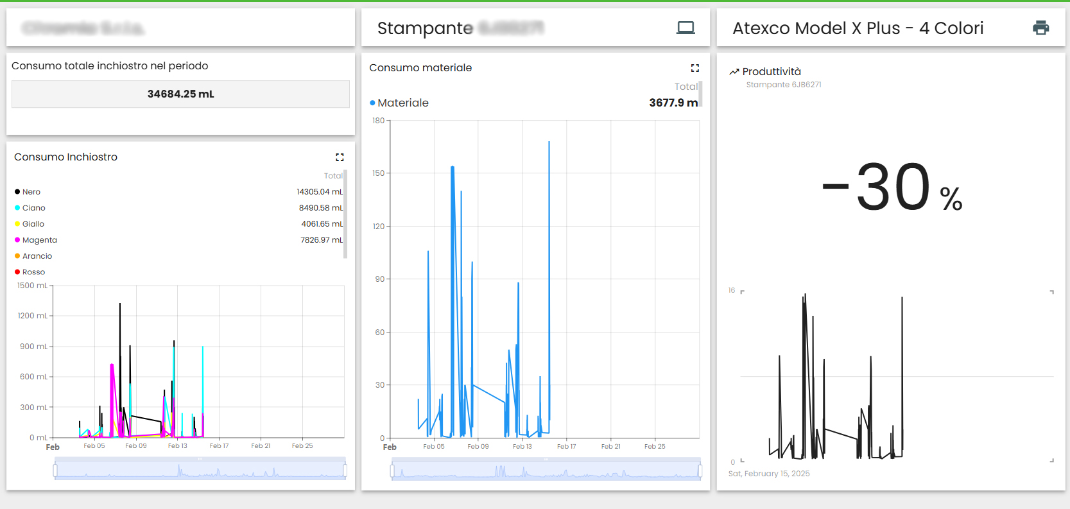The height and width of the screenshot is (509, 1070).
Task: Toggle the Ciano ink series in legend
Action: tap(33, 208)
